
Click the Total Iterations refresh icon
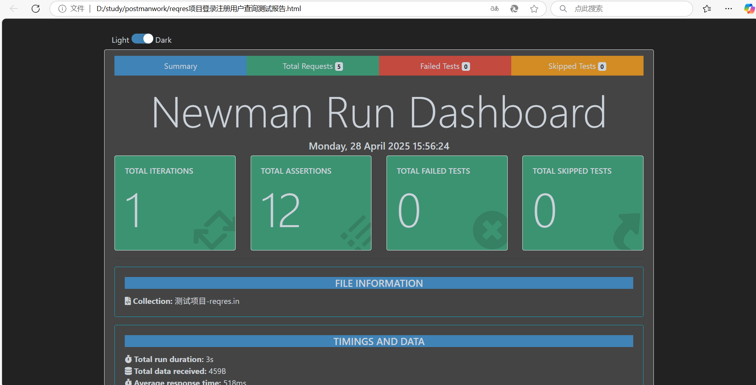214,230
